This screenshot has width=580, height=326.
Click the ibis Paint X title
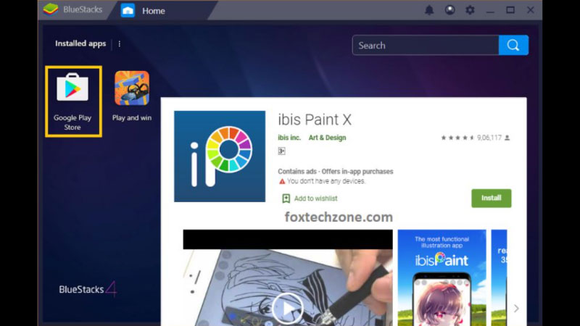coord(315,120)
